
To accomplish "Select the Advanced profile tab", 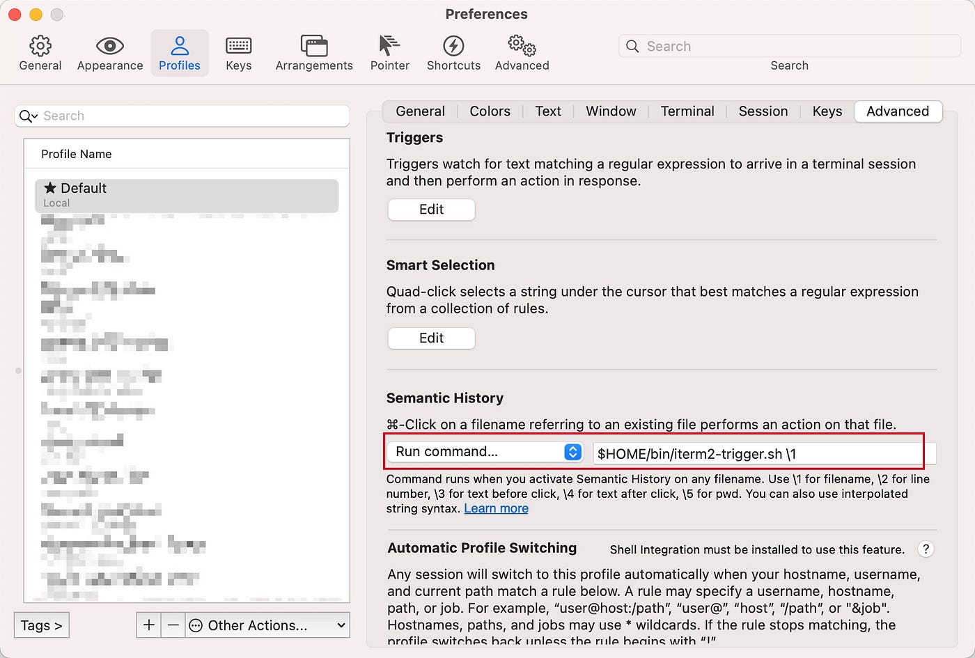I will tap(898, 111).
